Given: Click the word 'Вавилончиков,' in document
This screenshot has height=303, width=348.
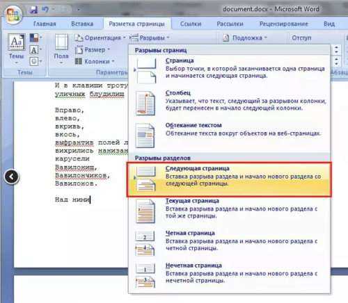Looking at the screenshot, I should [82, 175].
